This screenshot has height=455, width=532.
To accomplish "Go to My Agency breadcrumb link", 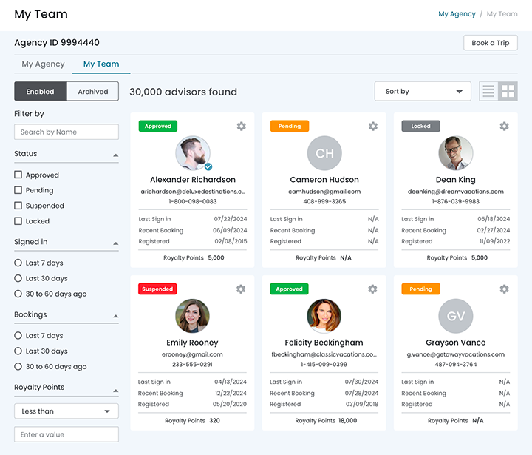I will pos(457,14).
